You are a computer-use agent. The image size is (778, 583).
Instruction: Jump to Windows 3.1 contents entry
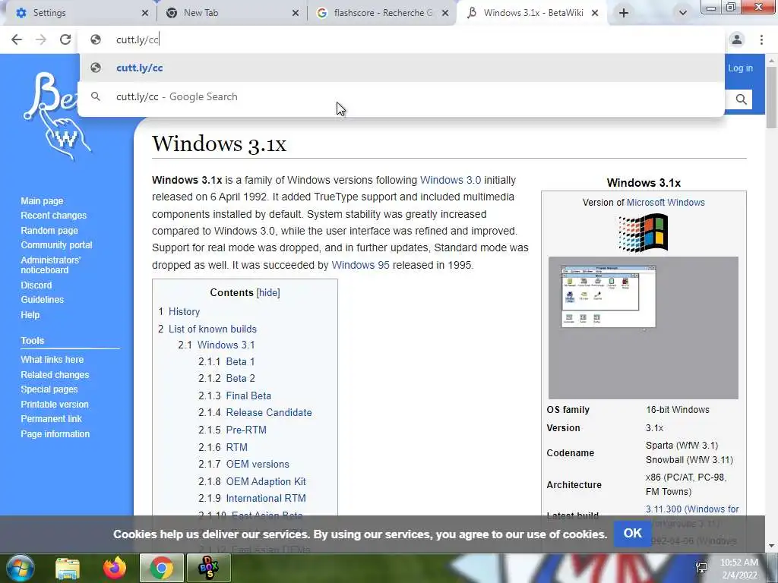226,345
